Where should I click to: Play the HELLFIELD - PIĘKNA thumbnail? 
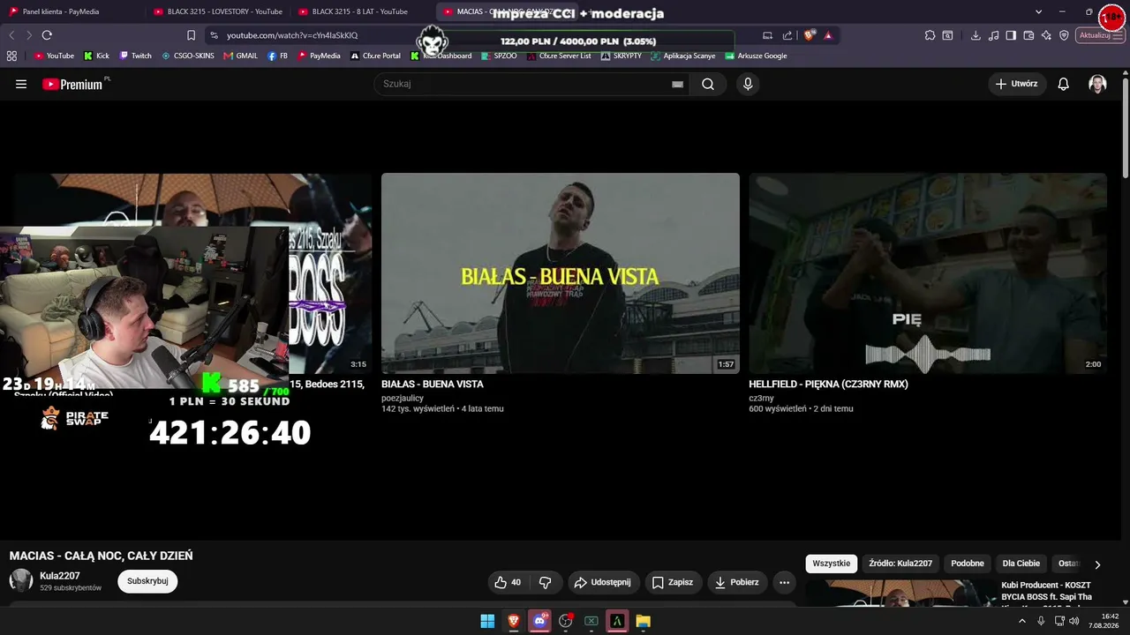click(928, 273)
